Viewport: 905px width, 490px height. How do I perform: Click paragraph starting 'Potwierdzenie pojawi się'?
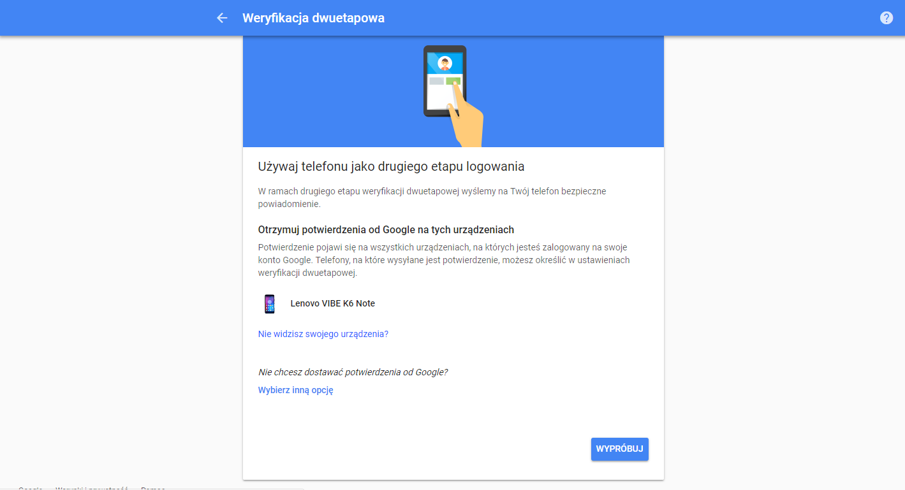444,260
